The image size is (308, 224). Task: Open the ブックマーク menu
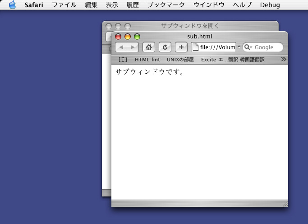pos(166,5)
